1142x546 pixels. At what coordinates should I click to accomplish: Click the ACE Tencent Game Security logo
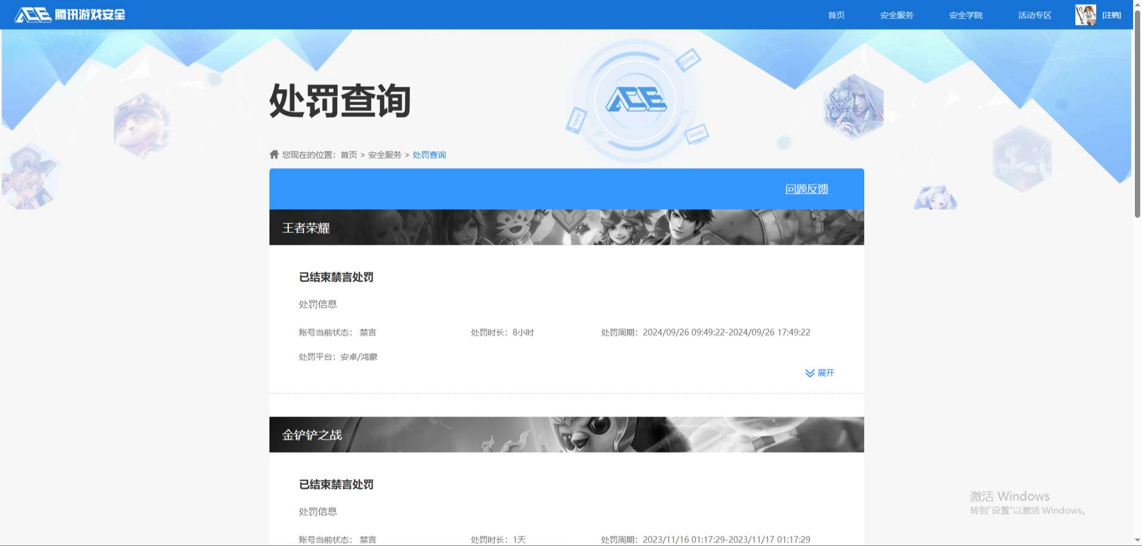coord(70,14)
